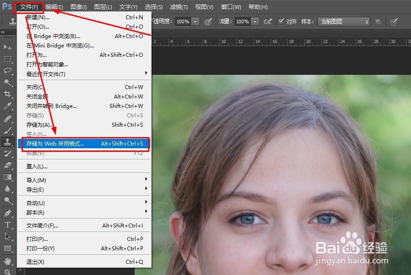The height and width of the screenshot is (275, 411).
Task: Choose 打开为智能对象...
Action: click(x=84, y=64)
